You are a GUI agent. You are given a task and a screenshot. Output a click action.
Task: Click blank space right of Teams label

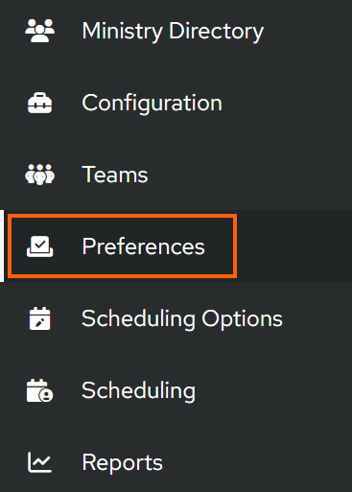point(249,175)
